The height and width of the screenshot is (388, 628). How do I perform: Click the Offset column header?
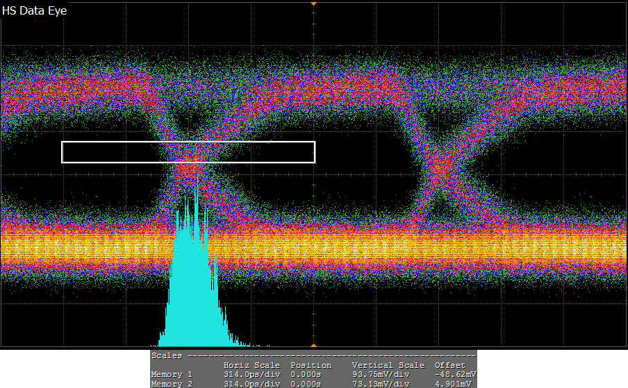coord(449,365)
